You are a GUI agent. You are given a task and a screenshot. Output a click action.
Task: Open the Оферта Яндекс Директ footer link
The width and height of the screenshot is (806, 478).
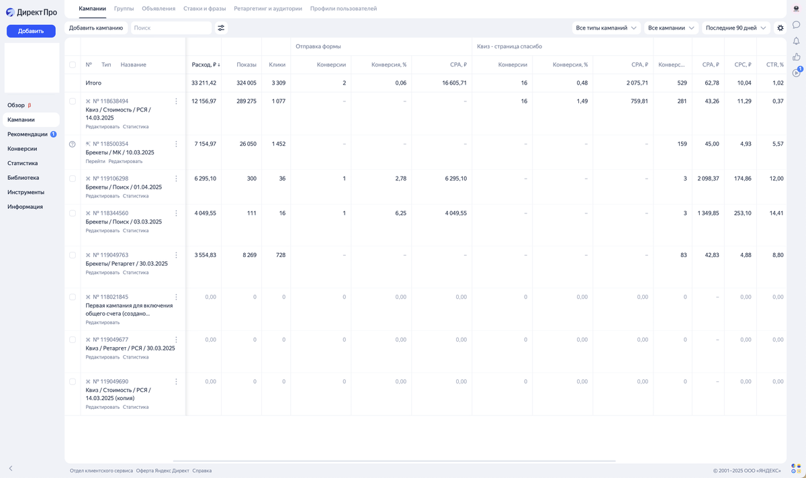click(x=163, y=471)
